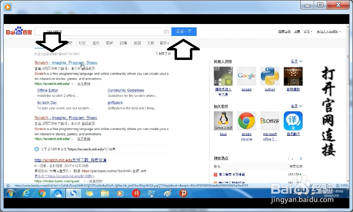Open the monitor presentation app in the taskbar
353x212 pixels.
click(152, 193)
